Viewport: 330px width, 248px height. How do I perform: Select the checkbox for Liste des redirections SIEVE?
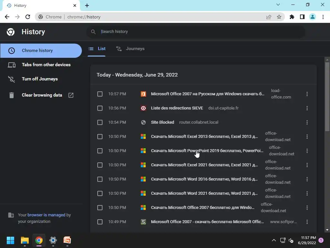[x=100, y=108]
